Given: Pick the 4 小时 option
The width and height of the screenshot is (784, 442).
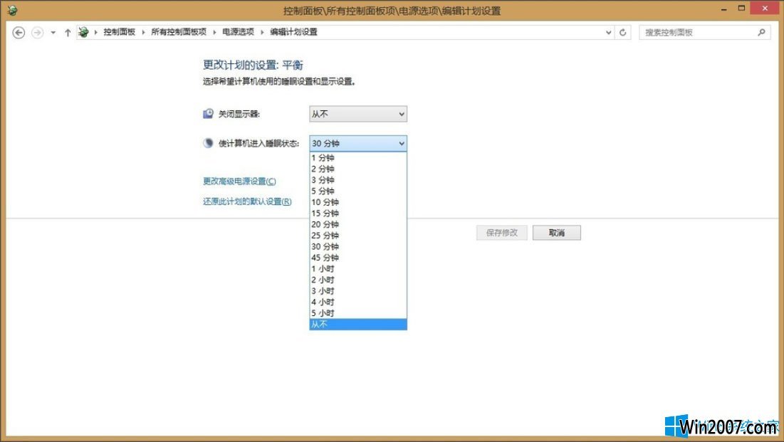Looking at the screenshot, I should coord(358,302).
